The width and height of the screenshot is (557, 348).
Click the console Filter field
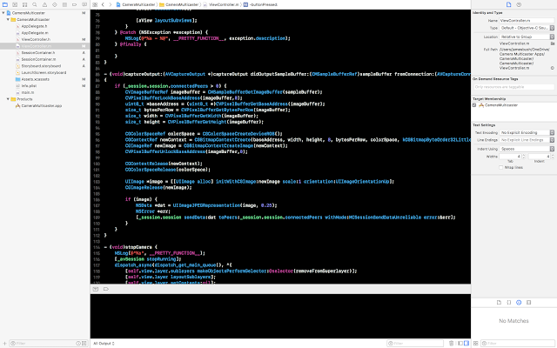click(415, 344)
